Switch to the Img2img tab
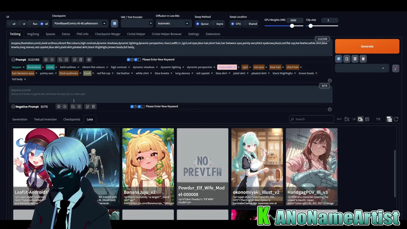 33,34
